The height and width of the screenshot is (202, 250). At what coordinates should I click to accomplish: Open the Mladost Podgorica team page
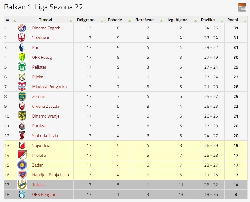click(49, 87)
